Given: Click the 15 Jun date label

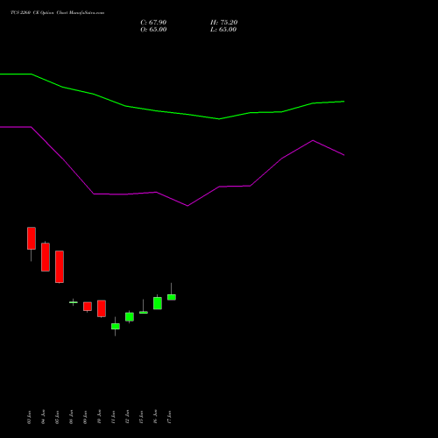Looking at the screenshot, I should coord(141,417).
